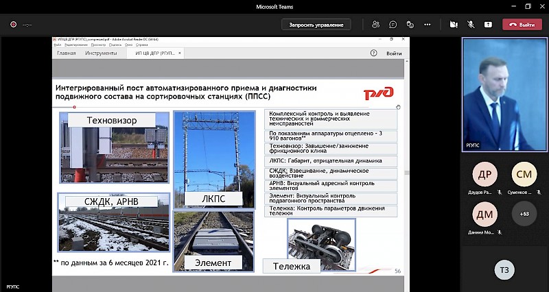Click the recording indicator icon
The image size is (549, 292).
click(13, 24)
